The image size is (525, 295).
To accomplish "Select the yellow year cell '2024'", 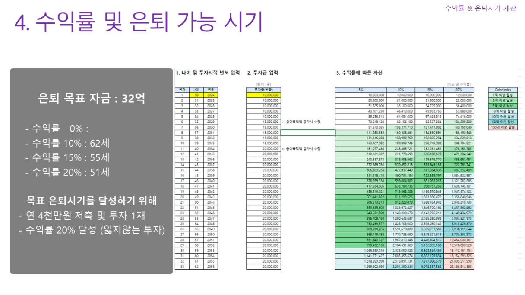I will pos(210,94).
